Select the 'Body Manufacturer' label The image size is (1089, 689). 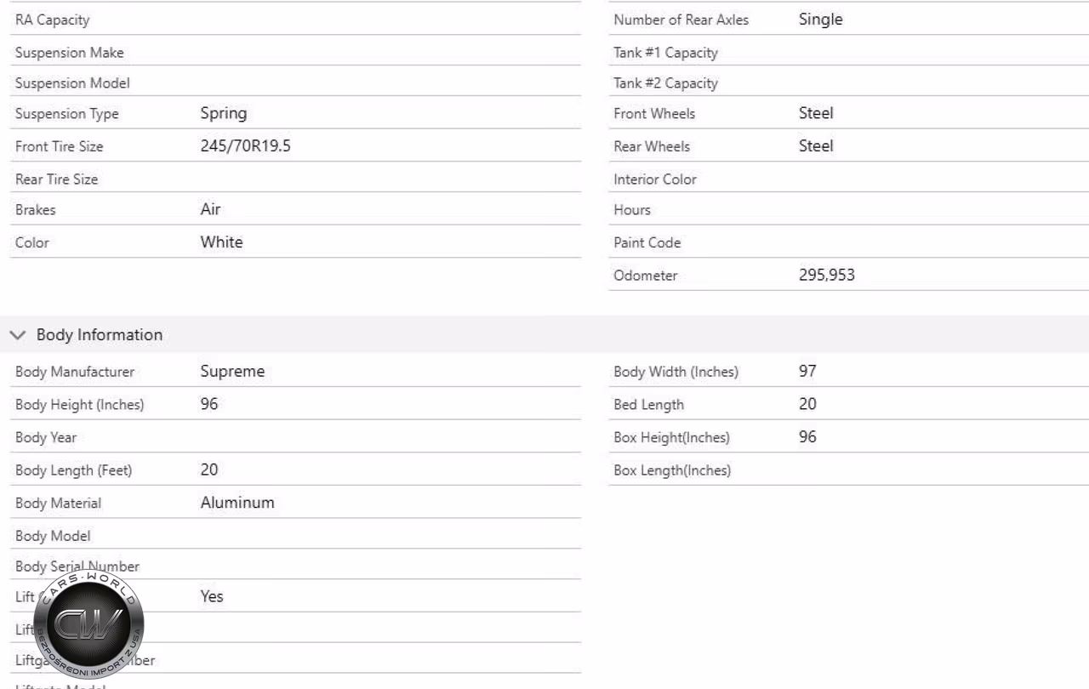pos(75,372)
